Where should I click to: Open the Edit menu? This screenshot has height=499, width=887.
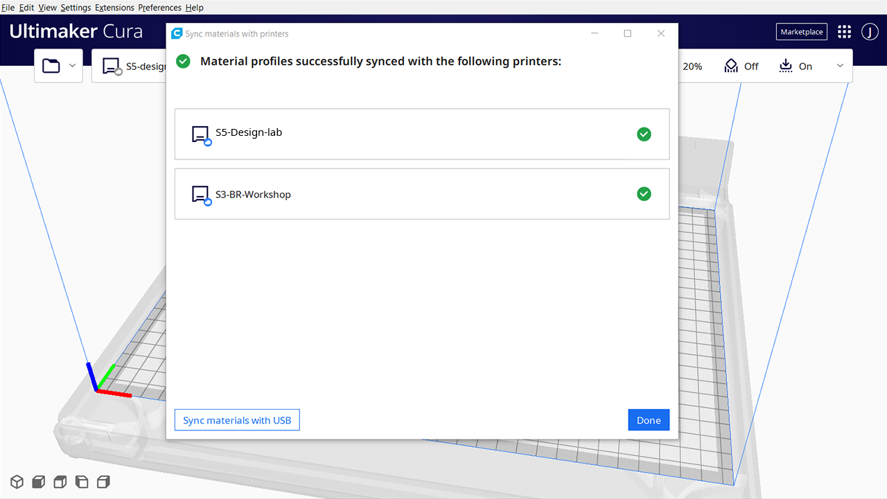click(26, 8)
